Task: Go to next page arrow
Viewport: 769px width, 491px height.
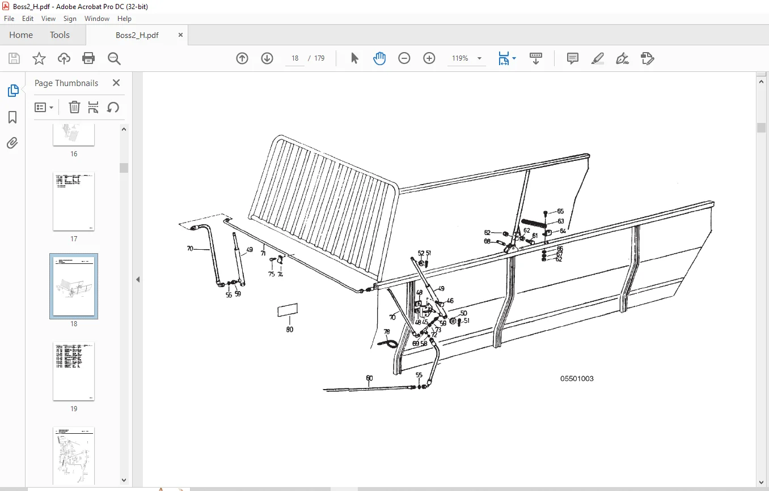Action: tap(267, 58)
